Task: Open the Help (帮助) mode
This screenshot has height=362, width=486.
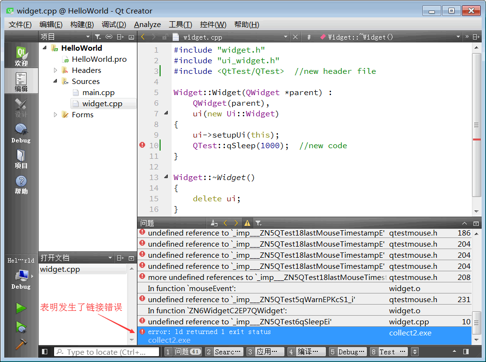Action: point(21,184)
